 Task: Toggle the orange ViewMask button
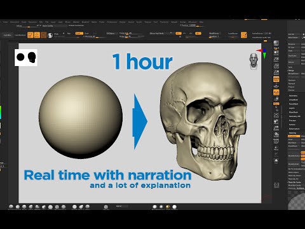[294, 136]
